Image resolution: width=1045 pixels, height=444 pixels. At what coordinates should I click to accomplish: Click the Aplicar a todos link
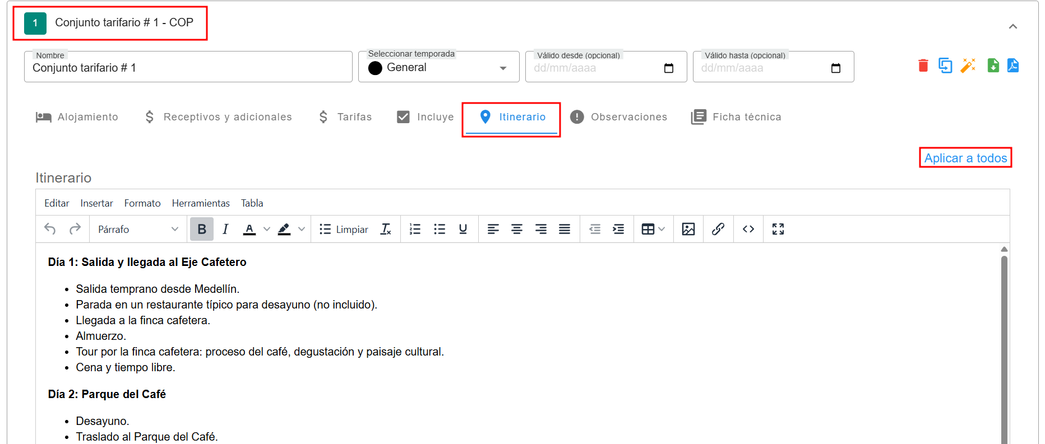click(x=965, y=158)
